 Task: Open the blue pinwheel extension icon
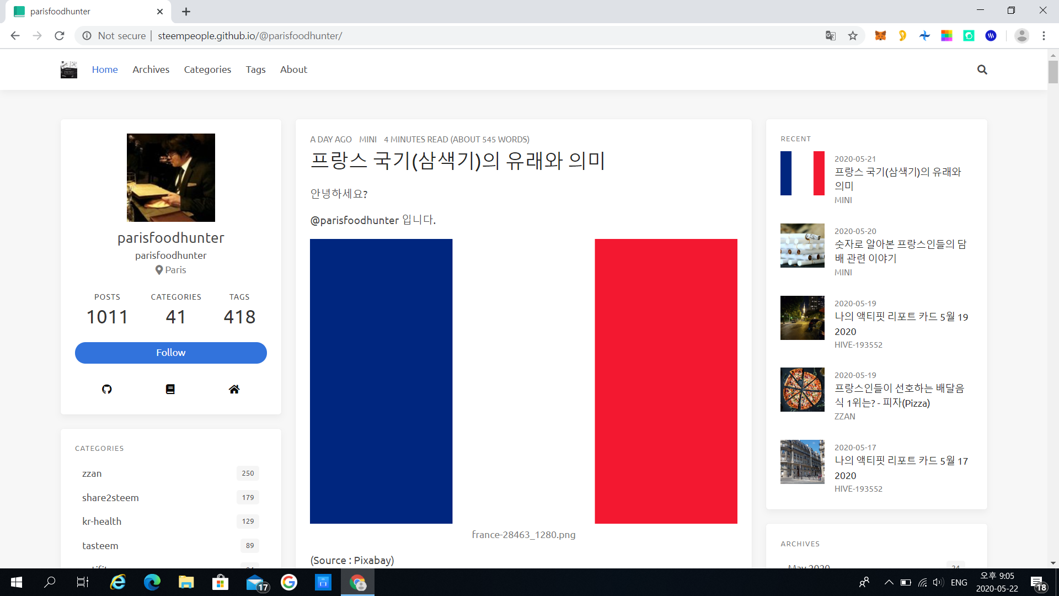point(924,36)
